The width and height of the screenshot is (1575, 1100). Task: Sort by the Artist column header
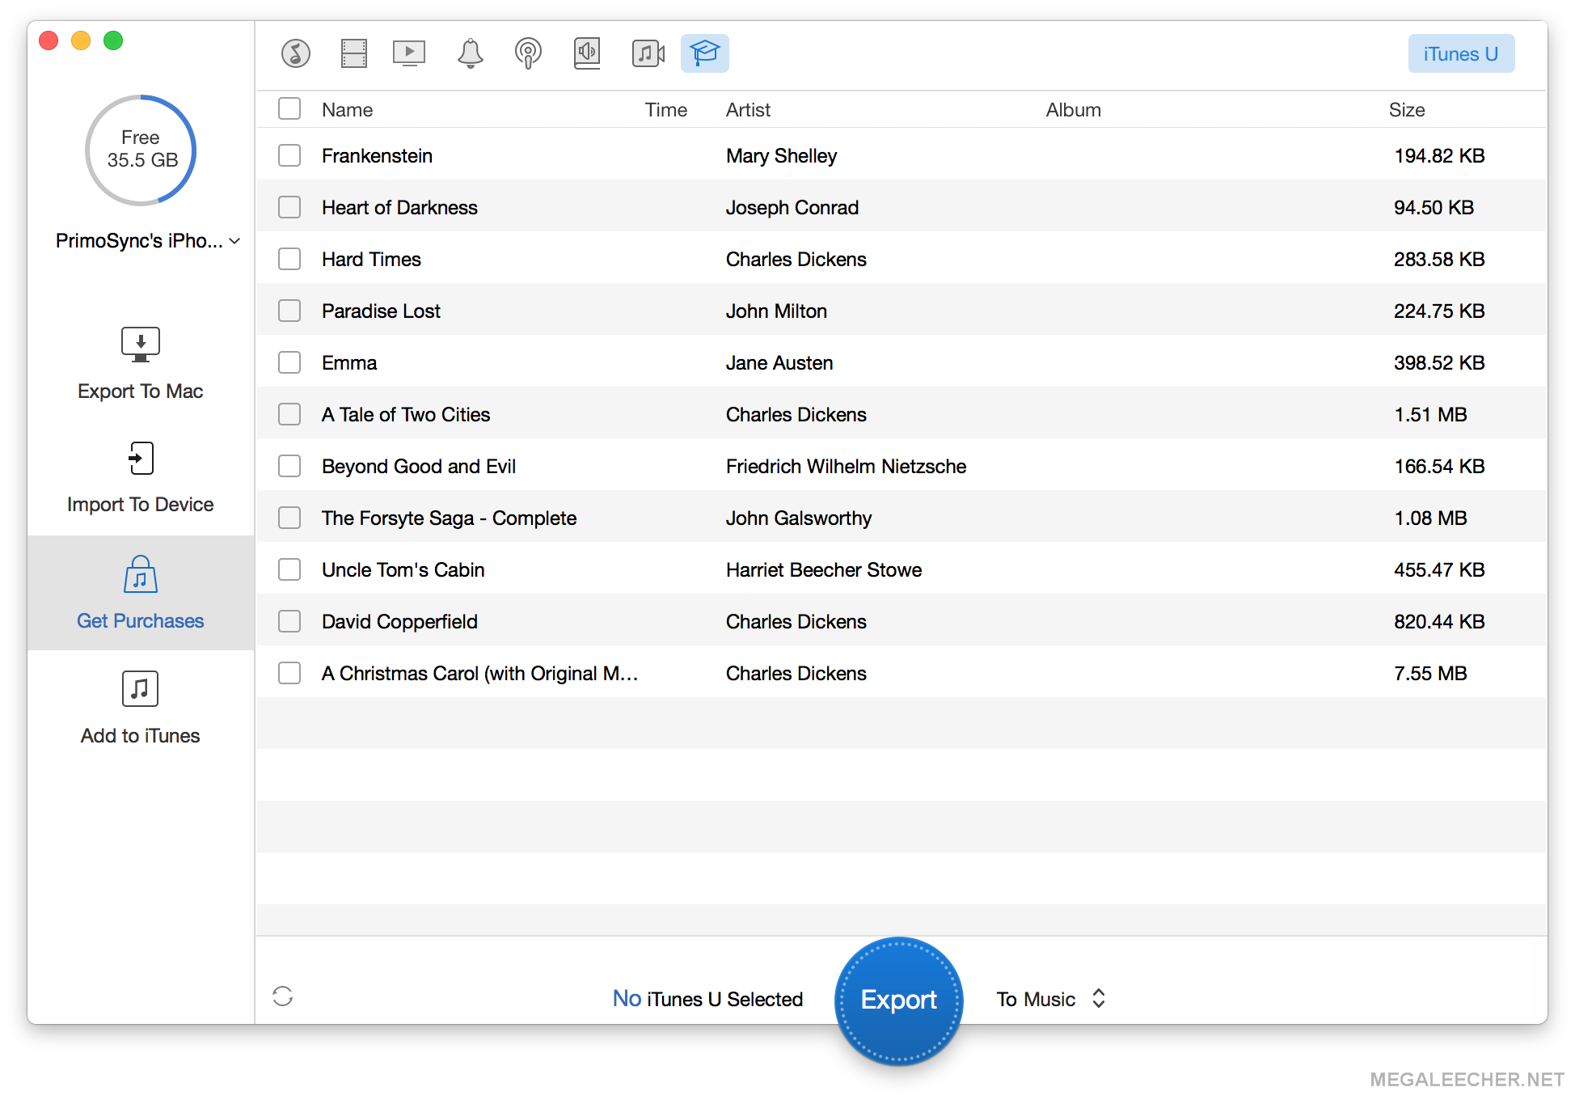pyautogui.click(x=748, y=110)
